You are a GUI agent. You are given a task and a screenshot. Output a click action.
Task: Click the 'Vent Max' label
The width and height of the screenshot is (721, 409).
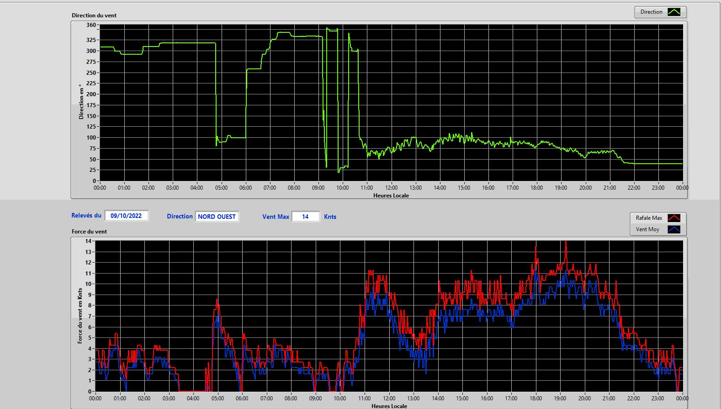coord(276,217)
